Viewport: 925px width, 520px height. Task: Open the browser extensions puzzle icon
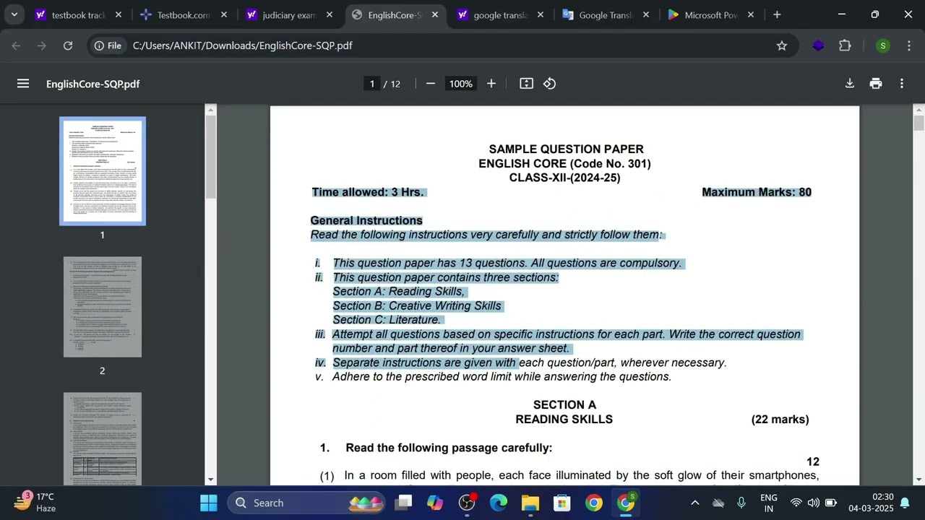[845, 45]
